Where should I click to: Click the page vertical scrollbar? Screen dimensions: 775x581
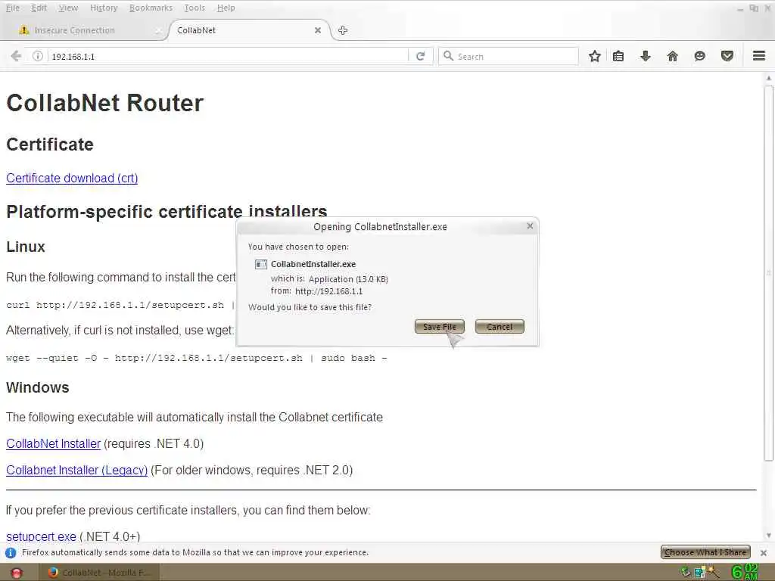[769, 274]
